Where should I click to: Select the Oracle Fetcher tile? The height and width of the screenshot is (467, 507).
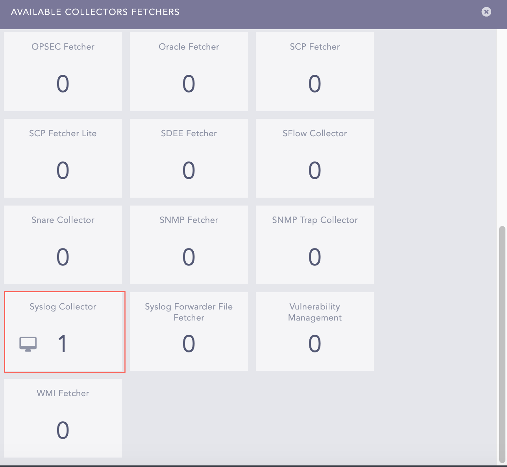tap(189, 72)
